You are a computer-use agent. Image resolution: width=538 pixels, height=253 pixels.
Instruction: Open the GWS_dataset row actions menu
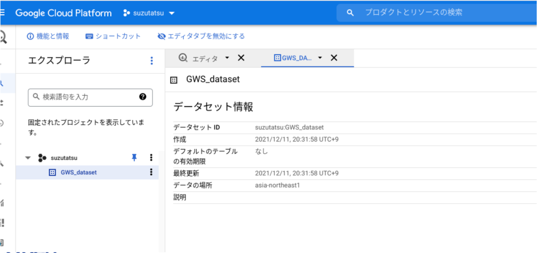click(151, 172)
